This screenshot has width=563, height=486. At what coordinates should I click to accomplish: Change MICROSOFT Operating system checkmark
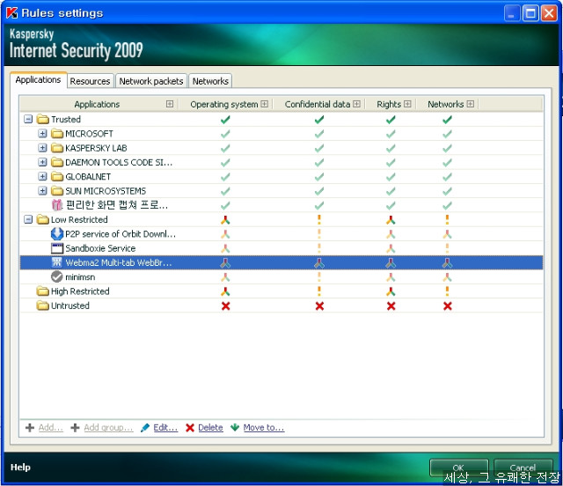click(x=225, y=134)
